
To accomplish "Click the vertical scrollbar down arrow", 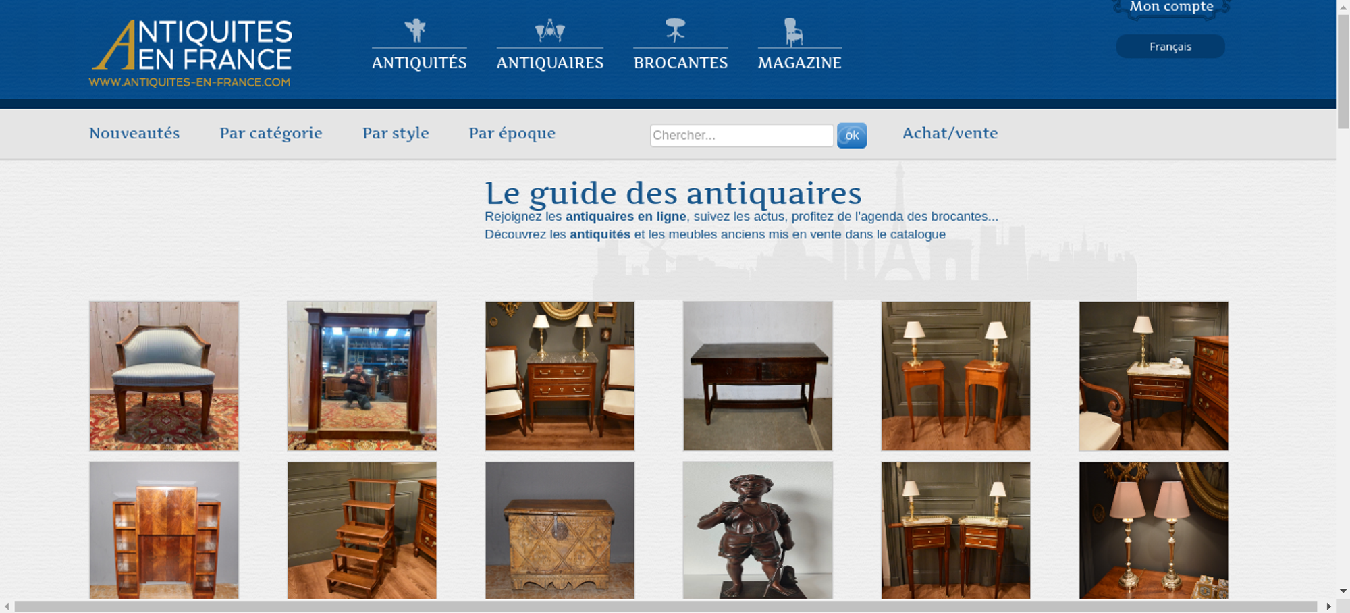I will tap(1343, 591).
